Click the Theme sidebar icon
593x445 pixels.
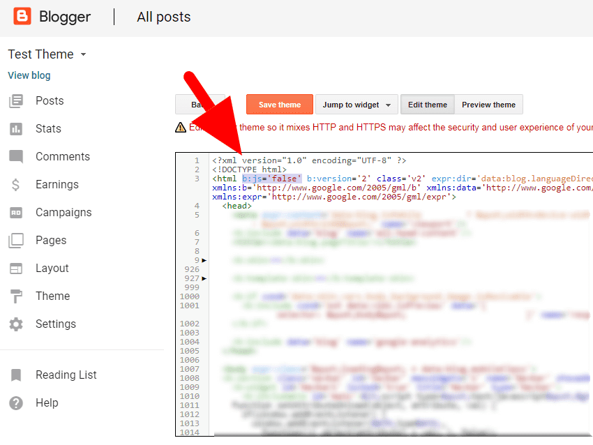point(17,296)
